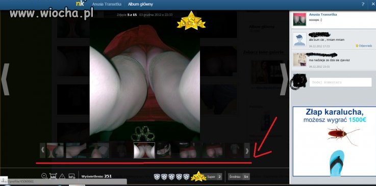Click comment 'ma nadzieje ze dzis sie zjawisz'
This screenshot has width=376, height=186.
pos(329,60)
